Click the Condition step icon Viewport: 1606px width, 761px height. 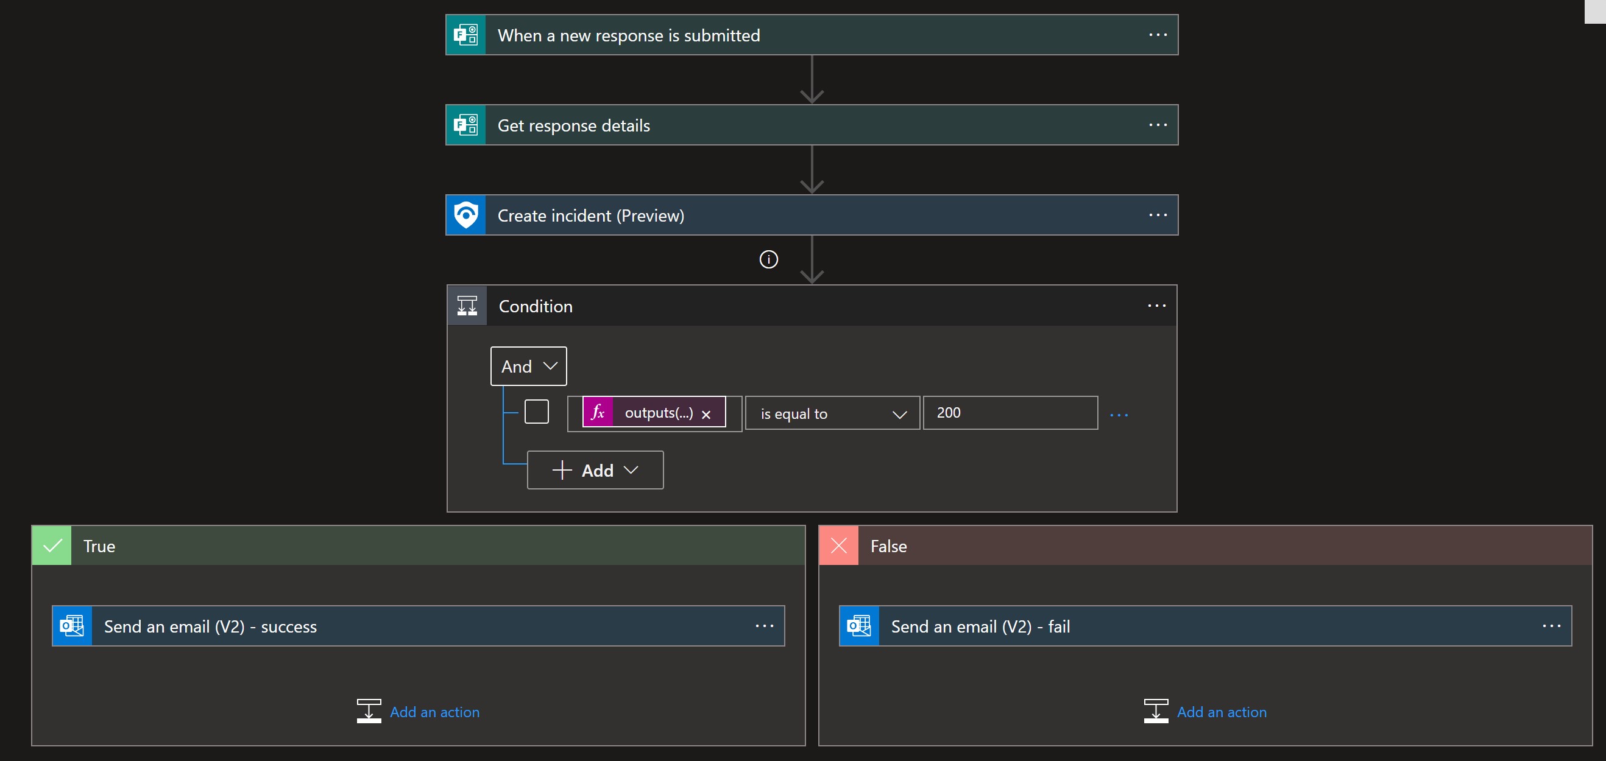(x=466, y=305)
